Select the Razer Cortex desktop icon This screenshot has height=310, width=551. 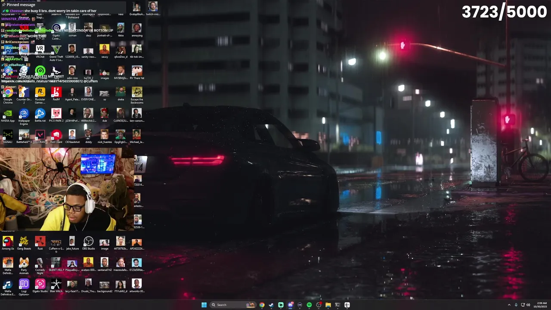[x=40, y=72]
